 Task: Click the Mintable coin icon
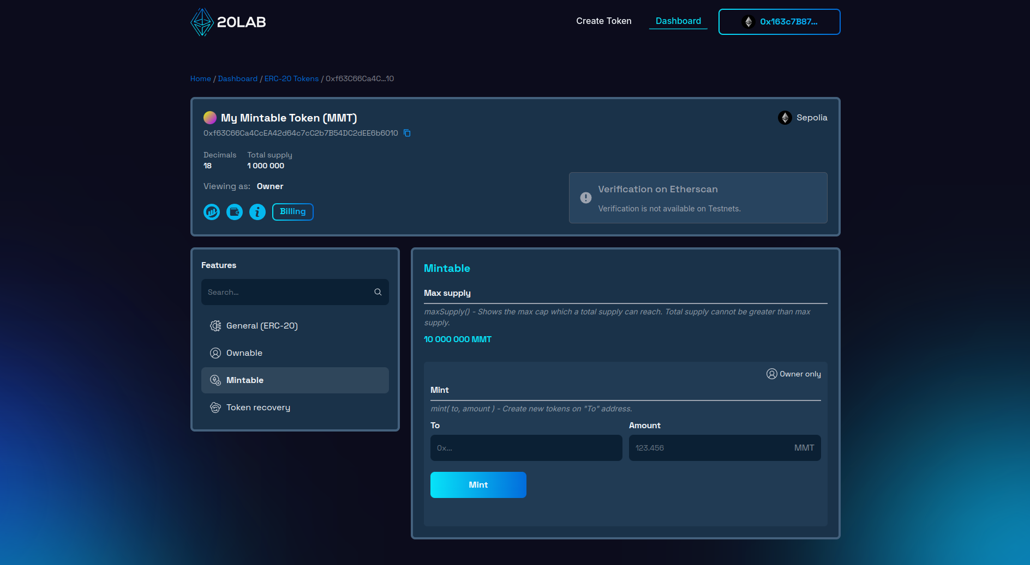tap(215, 380)
